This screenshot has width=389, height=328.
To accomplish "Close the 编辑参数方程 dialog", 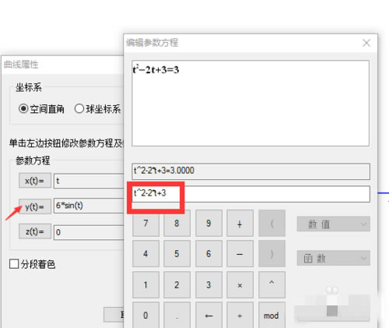I will click(366, 43).
